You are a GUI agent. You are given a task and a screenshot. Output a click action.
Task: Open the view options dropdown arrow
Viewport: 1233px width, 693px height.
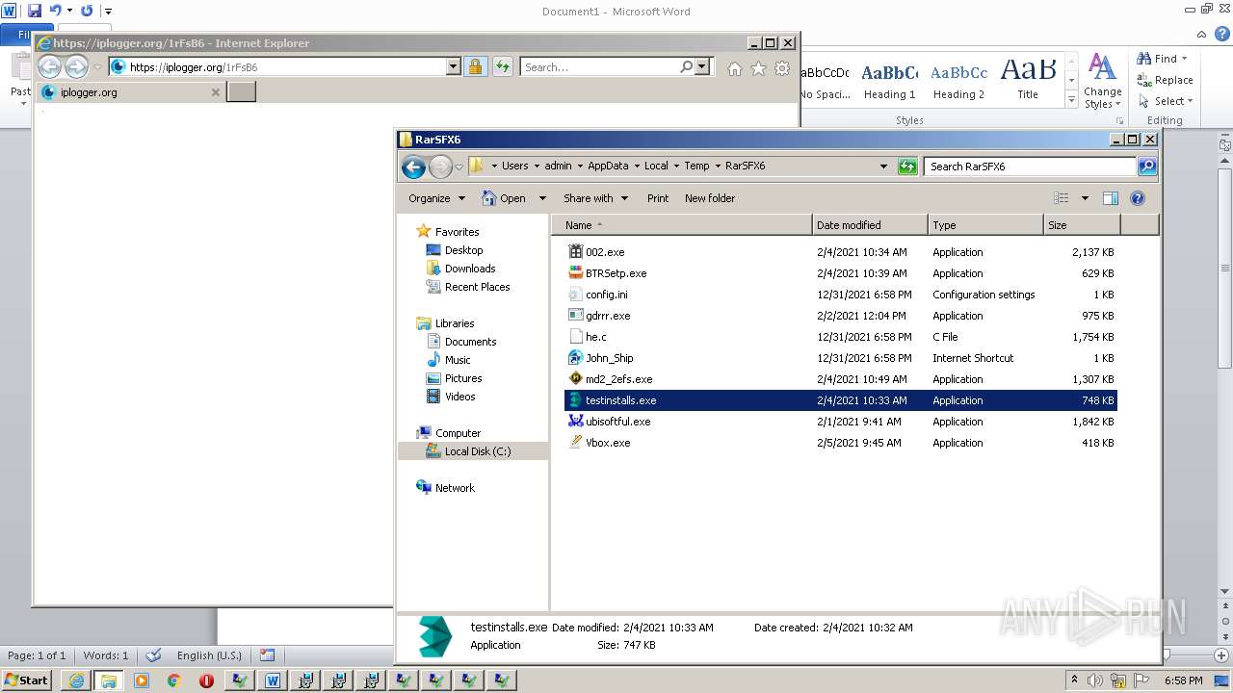click(1085, 198)
